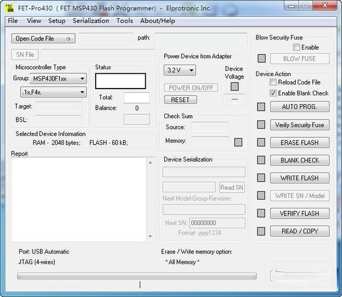Image resolution: width=342 pixels, height=297 pixels.
Task: Click the Device Voltage indicator square
Action: (235, 87)
